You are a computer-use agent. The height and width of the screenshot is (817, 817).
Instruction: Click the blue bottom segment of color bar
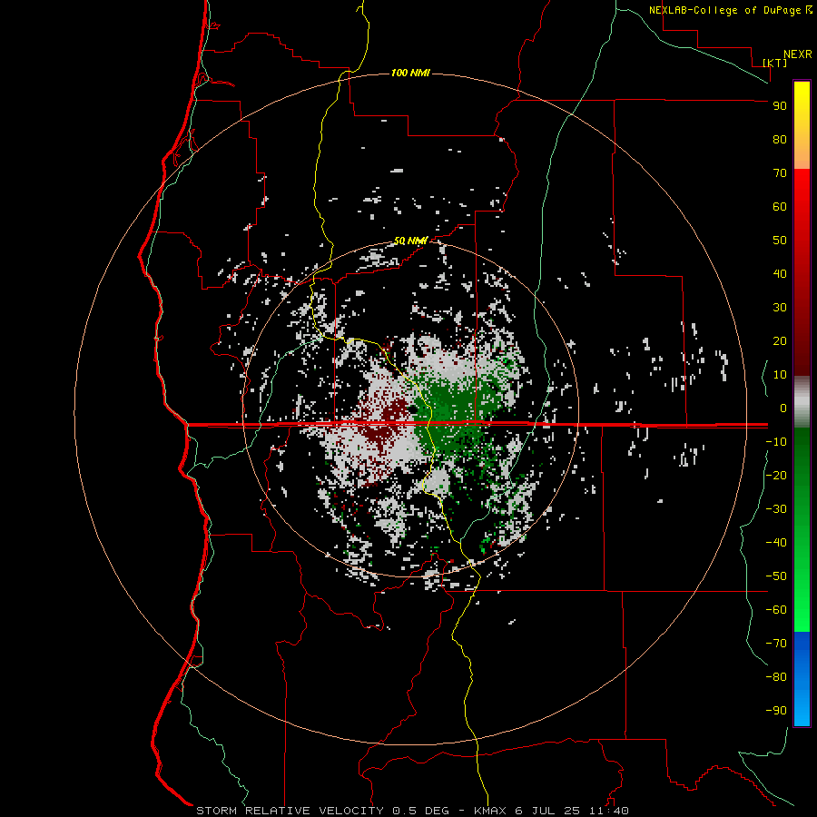coord(802,679)
